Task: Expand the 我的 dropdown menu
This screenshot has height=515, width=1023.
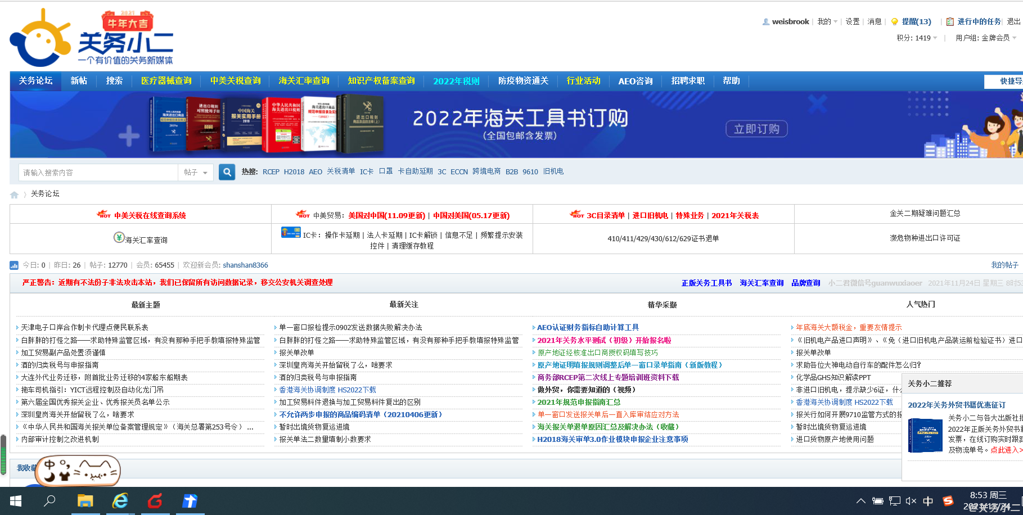Action: [827, 22]
